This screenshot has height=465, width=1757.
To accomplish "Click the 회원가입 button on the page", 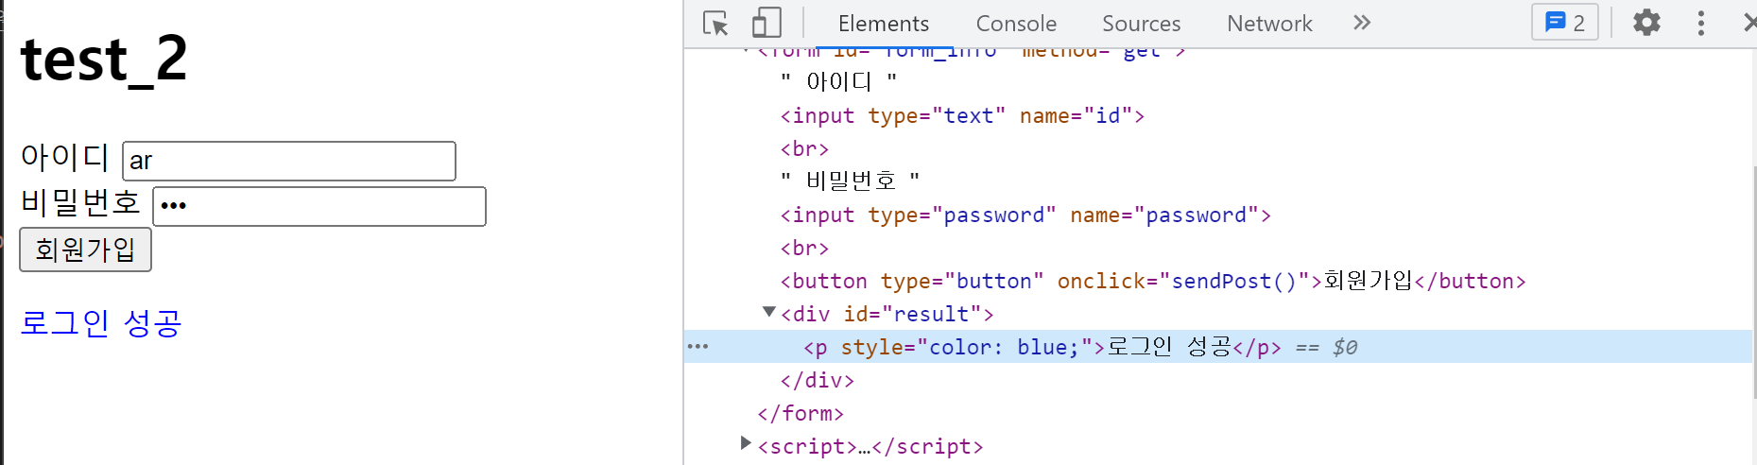I will point(85,250).
